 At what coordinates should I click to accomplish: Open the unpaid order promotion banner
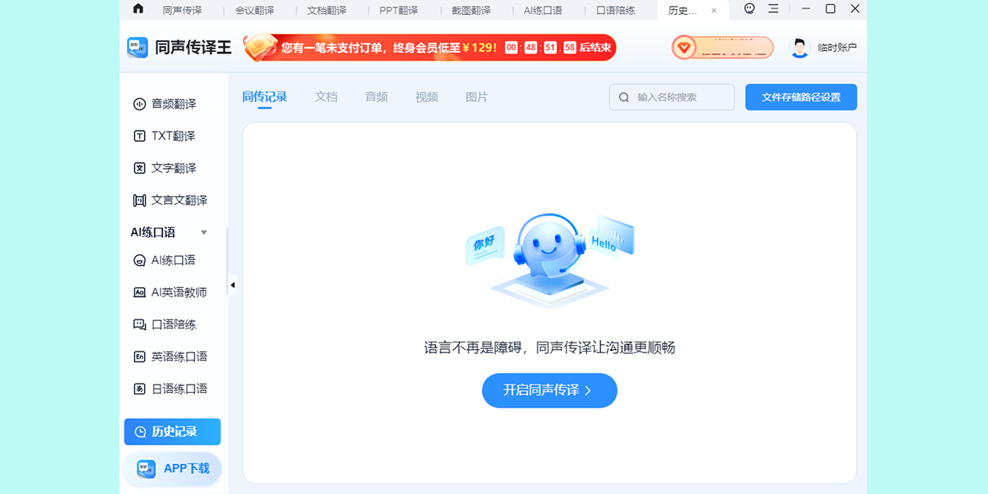[x=429, y=48]
